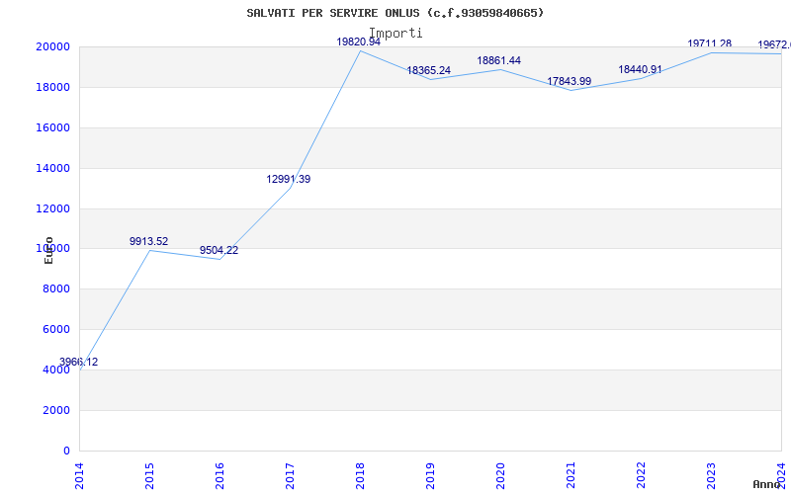791x494 pixels.
Task: Click y-axis value 12000
Action: (52, 208)
